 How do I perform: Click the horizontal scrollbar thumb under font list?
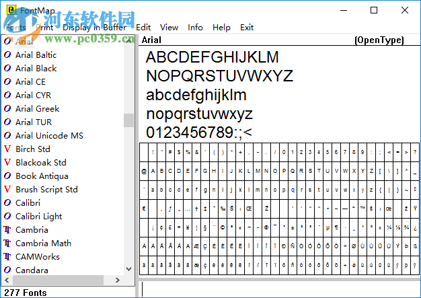coord(58,280)
